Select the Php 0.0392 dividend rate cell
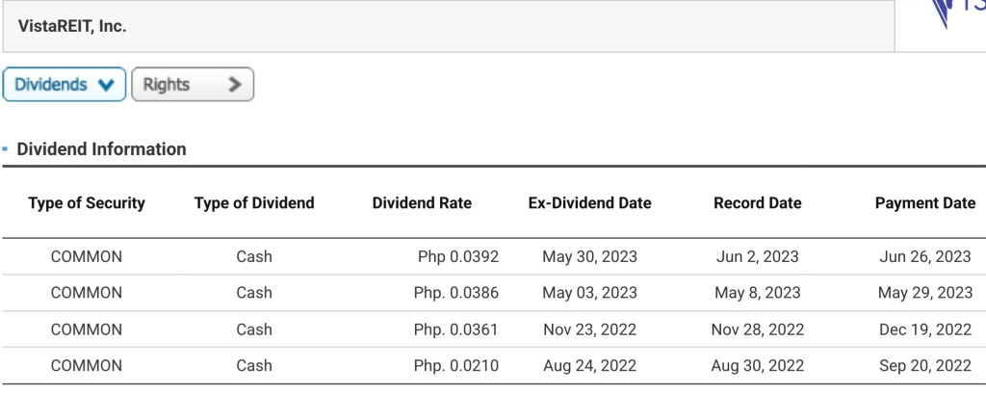 click(x=457, y=256)
